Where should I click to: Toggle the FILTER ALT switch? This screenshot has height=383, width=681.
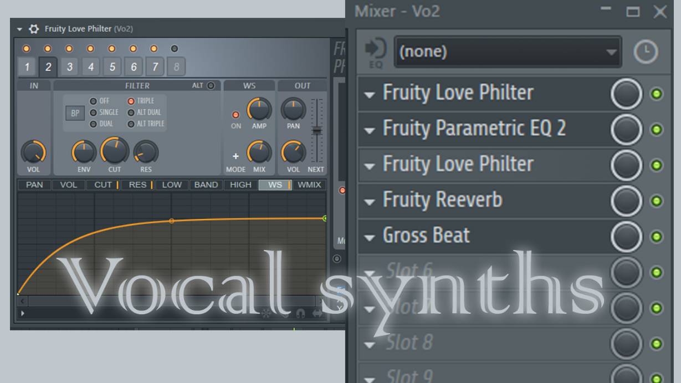point(211,85)
